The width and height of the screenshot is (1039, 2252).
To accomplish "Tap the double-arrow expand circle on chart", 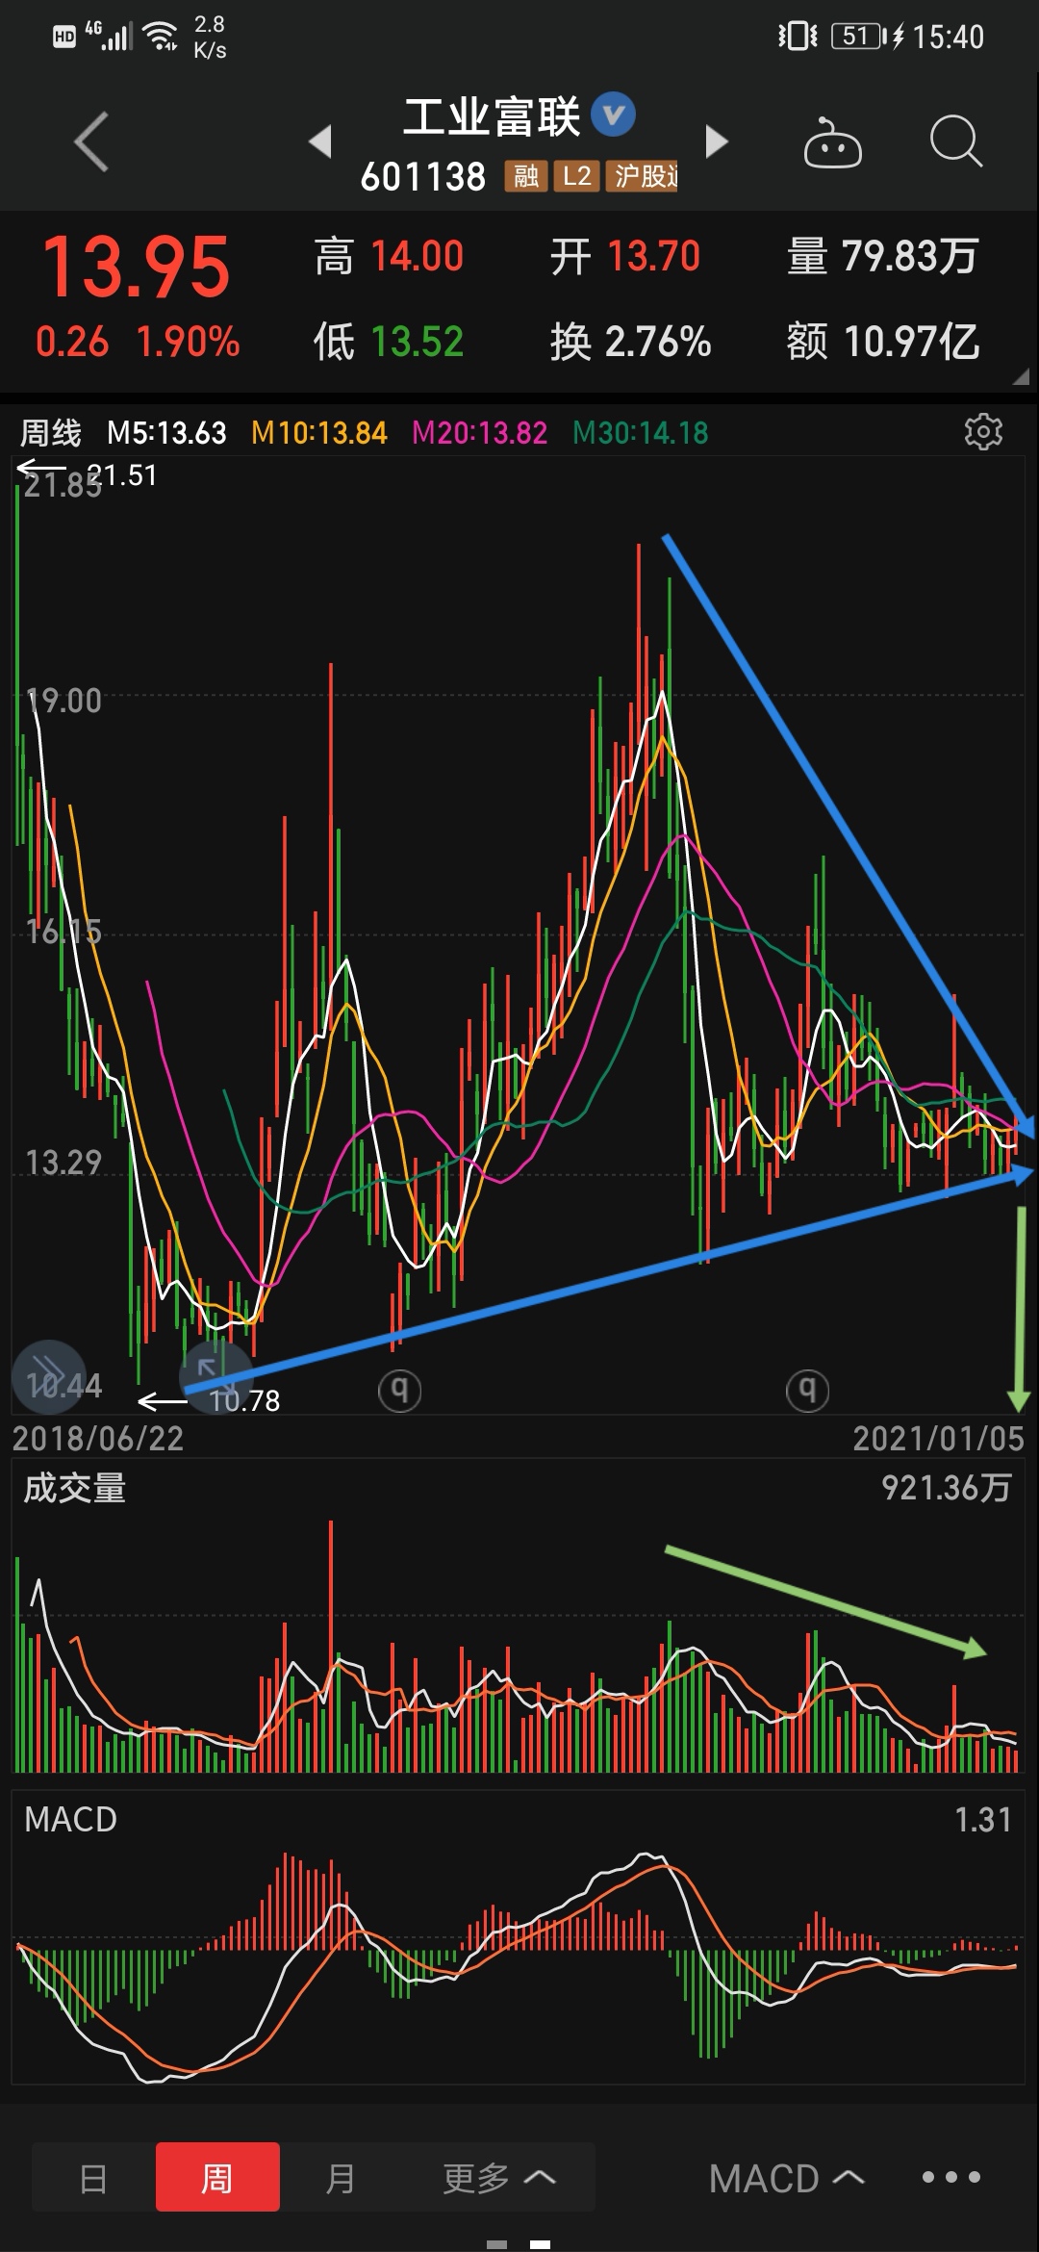I will [49, 1377].
